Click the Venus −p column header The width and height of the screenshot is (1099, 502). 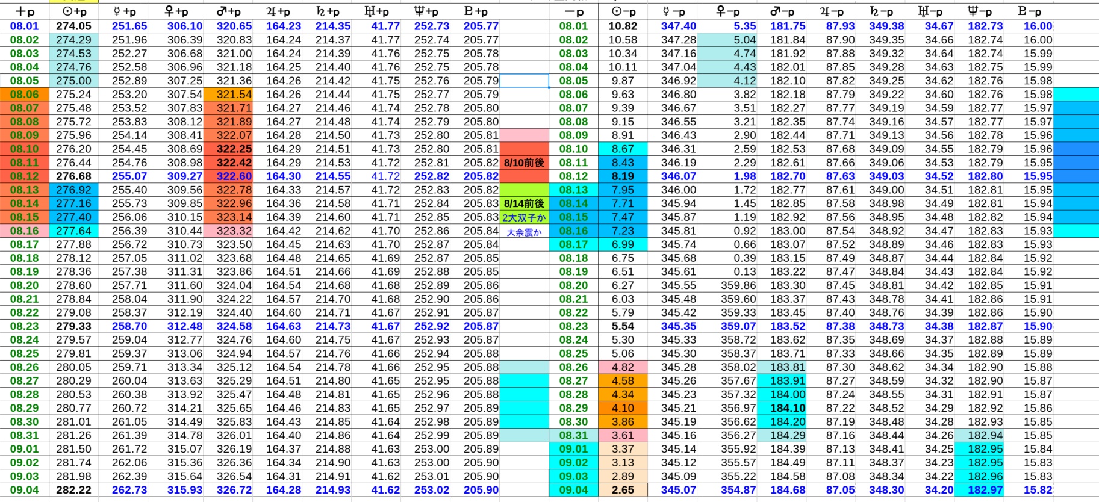(x=727, y=11)
